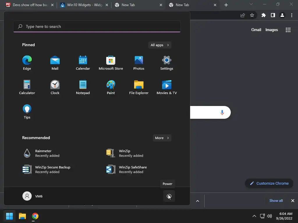This screenshot has width=298, height=223.
Task: Open the network status tray icon
Action: click(262, 216)
